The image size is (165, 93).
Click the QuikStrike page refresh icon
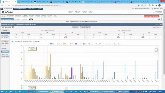[162, 16]
